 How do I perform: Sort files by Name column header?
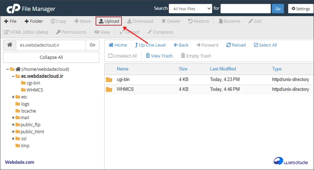122,69
